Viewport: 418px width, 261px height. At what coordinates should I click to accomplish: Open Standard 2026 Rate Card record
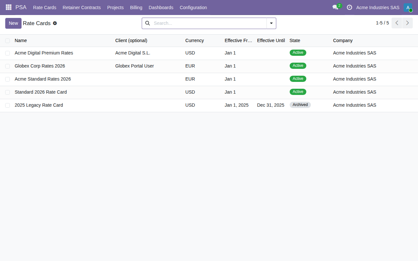point(41,92)
